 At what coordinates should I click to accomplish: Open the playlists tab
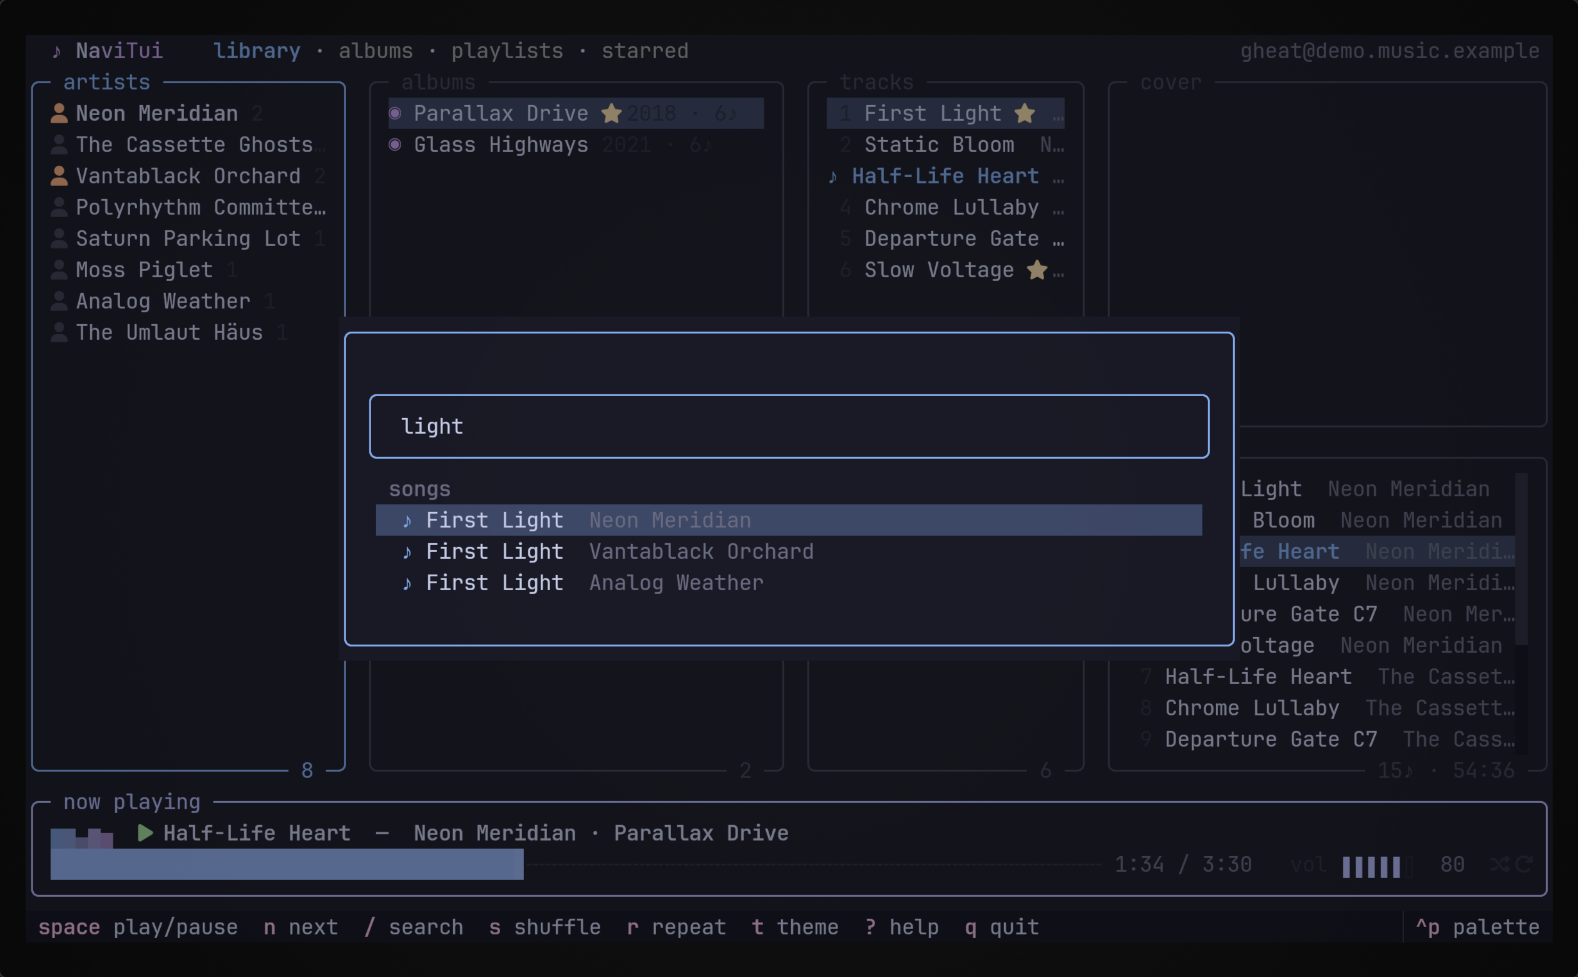click(x=507, y=51)
